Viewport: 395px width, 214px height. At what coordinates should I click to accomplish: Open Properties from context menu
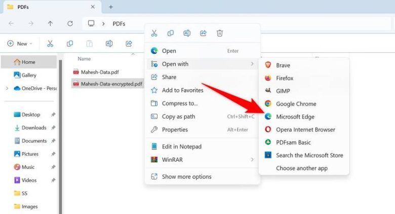tap(203, 130)
